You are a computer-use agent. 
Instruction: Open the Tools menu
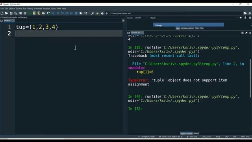[x=53, y=9]
